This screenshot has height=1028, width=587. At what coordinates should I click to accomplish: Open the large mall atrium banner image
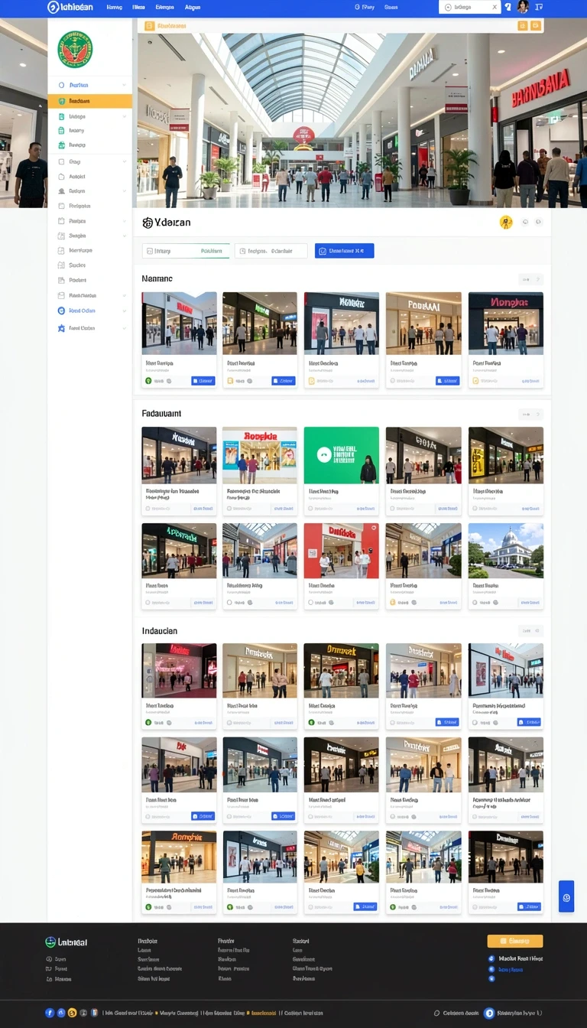tap(342, 120)
